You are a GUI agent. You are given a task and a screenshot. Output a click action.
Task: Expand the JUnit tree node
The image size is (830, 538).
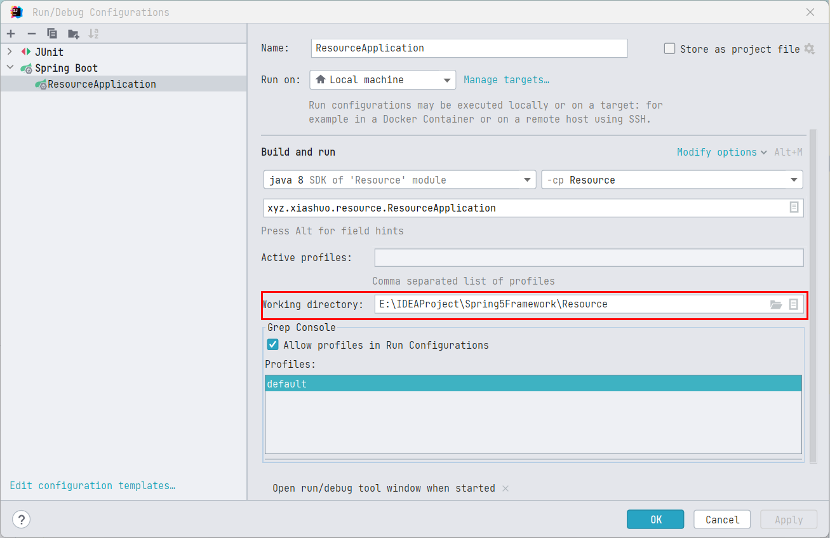point(10,52)
